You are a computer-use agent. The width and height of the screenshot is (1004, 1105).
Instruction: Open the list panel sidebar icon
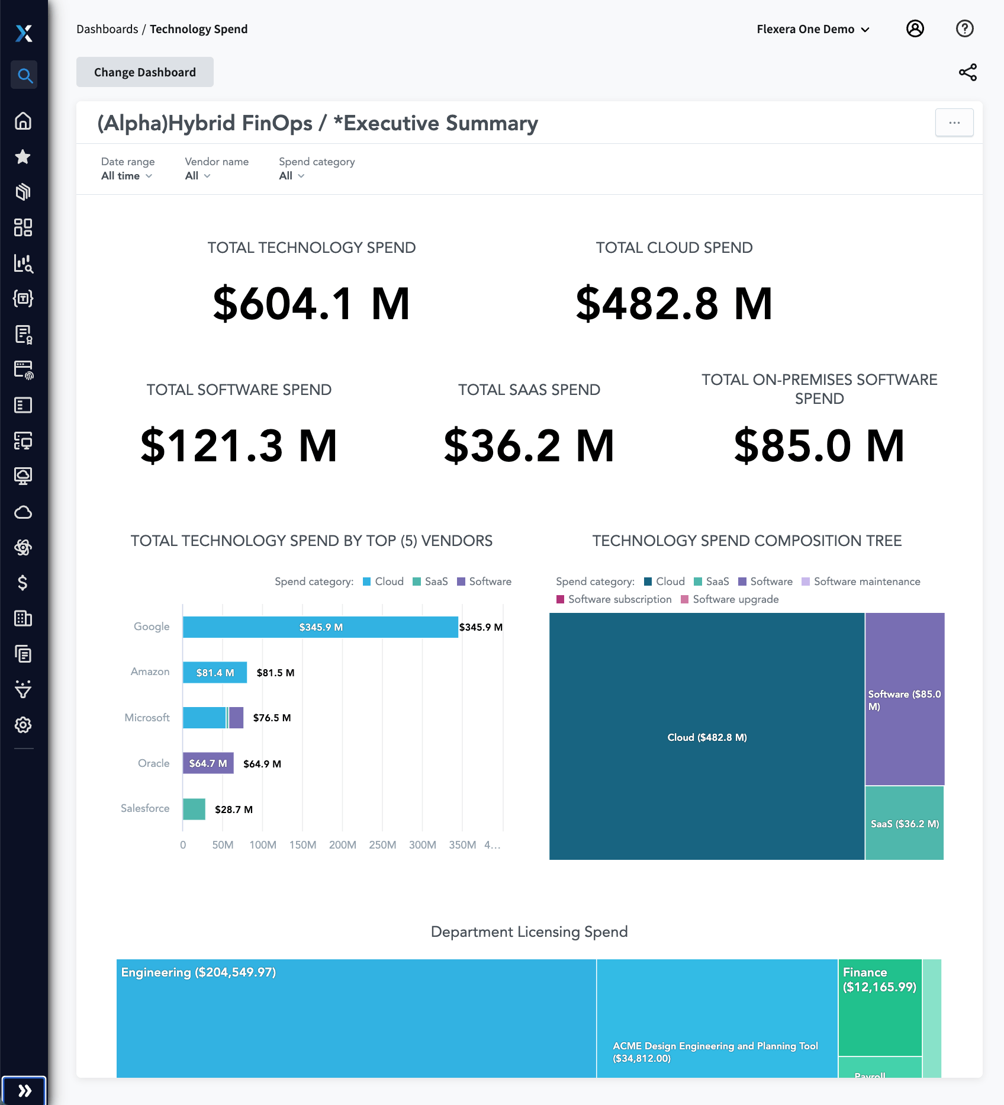23,405
